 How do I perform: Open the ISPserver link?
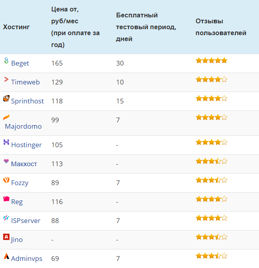click(26, 221)
